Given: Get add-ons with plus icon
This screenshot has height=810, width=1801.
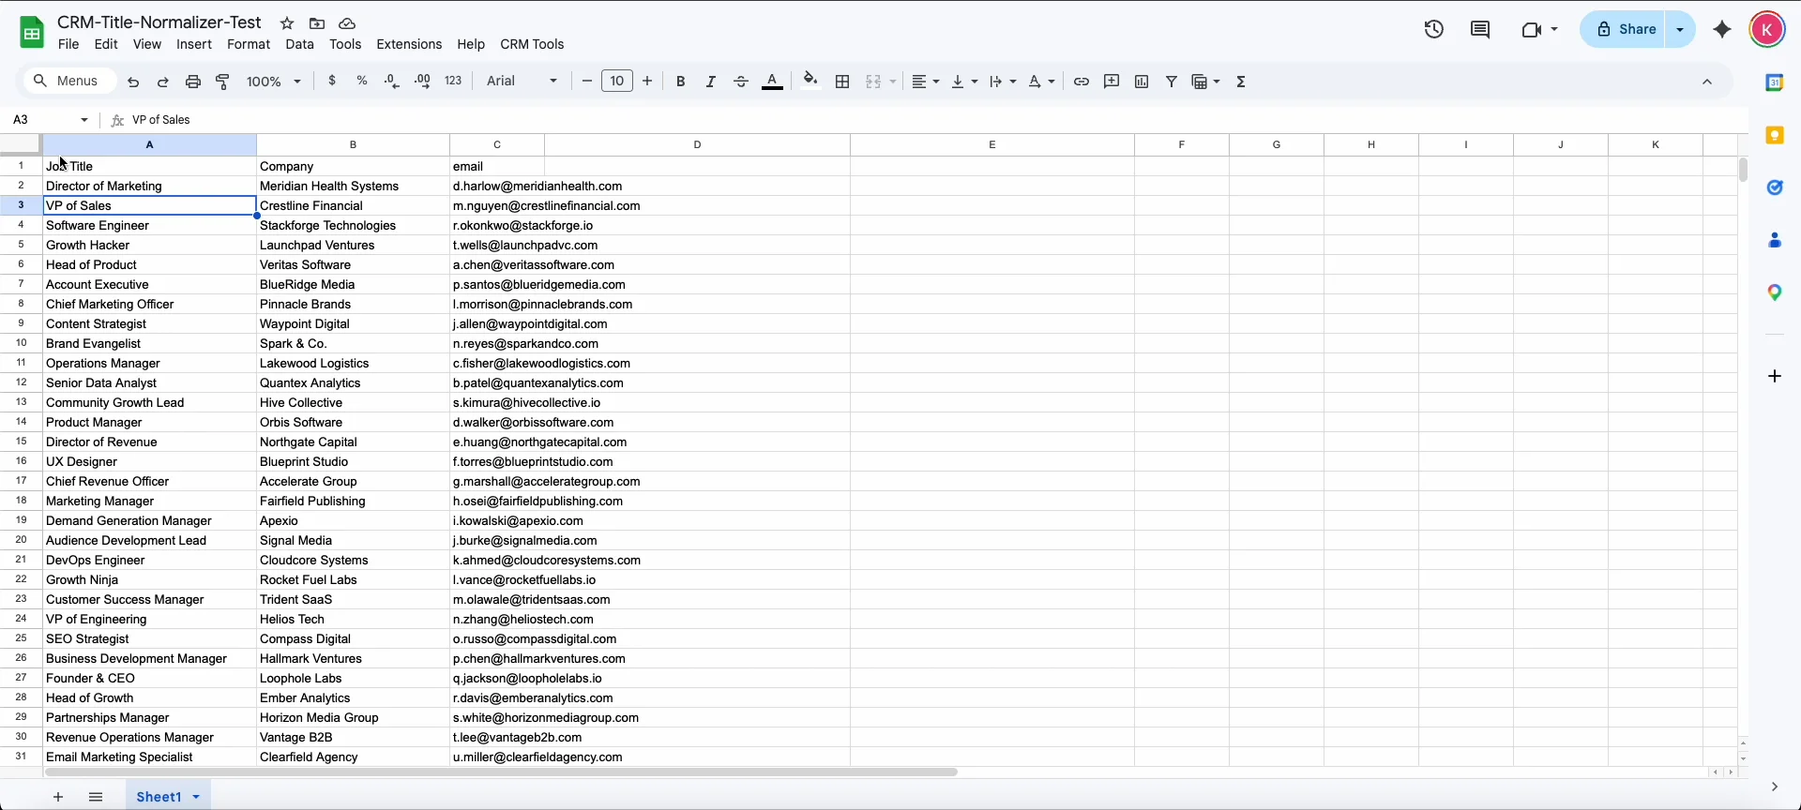Looking at the screenshot, I should [1775, 376].
